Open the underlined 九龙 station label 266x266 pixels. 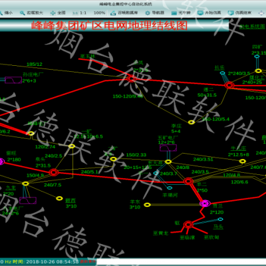[x=11, y=188]
